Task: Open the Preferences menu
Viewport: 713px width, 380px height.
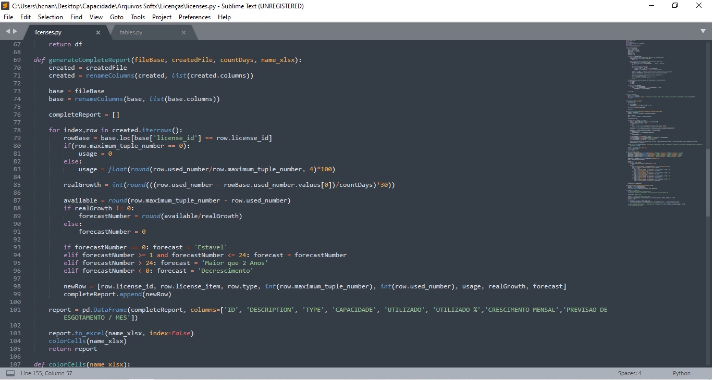Action: click(x=194, y=17)
